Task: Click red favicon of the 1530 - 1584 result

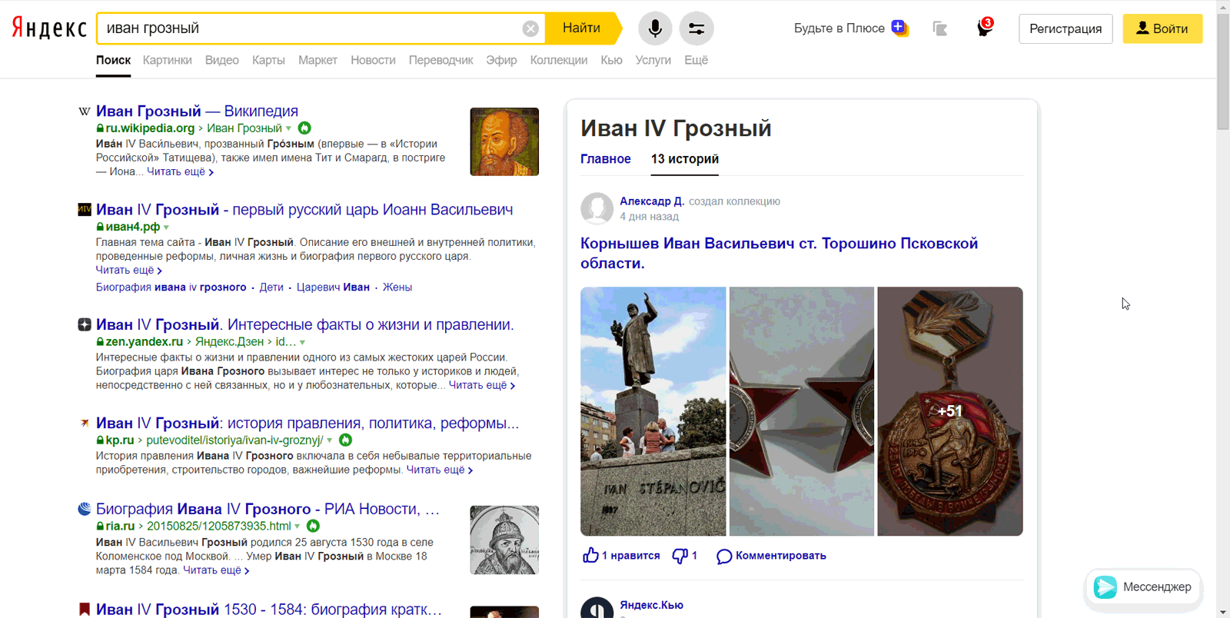Action: (85, 609)
